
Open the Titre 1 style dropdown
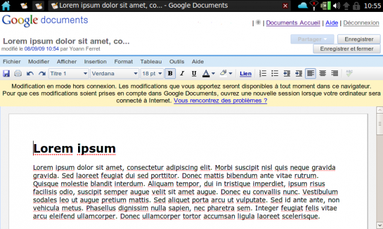click(x=68, y=74)
